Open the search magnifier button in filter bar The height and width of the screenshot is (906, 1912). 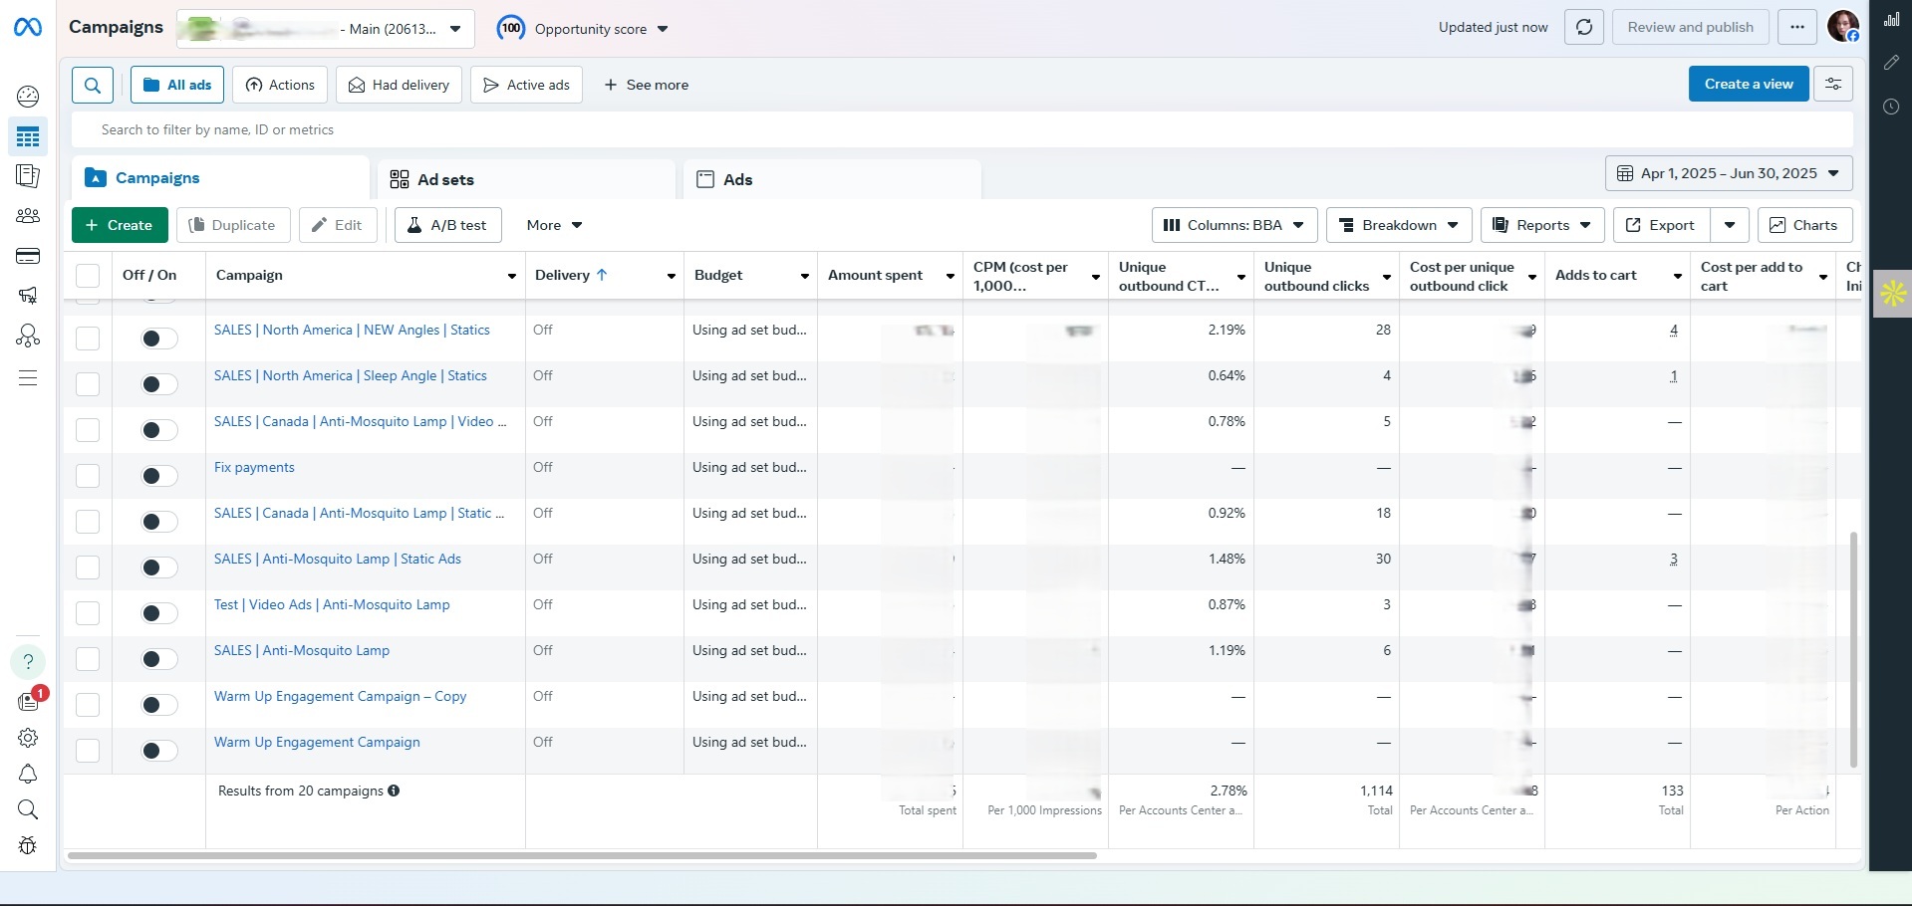pyautogui.click(x=93, y=86)
